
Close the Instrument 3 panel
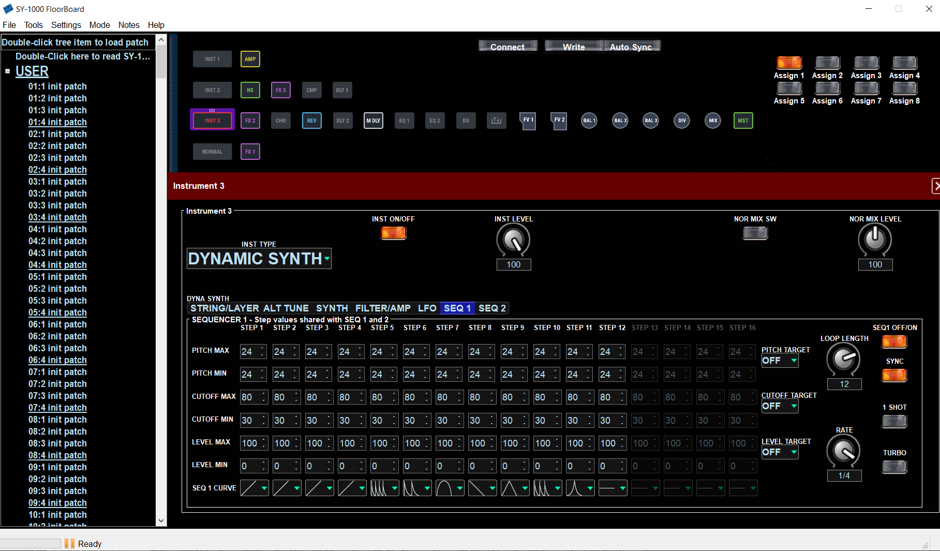936,186
